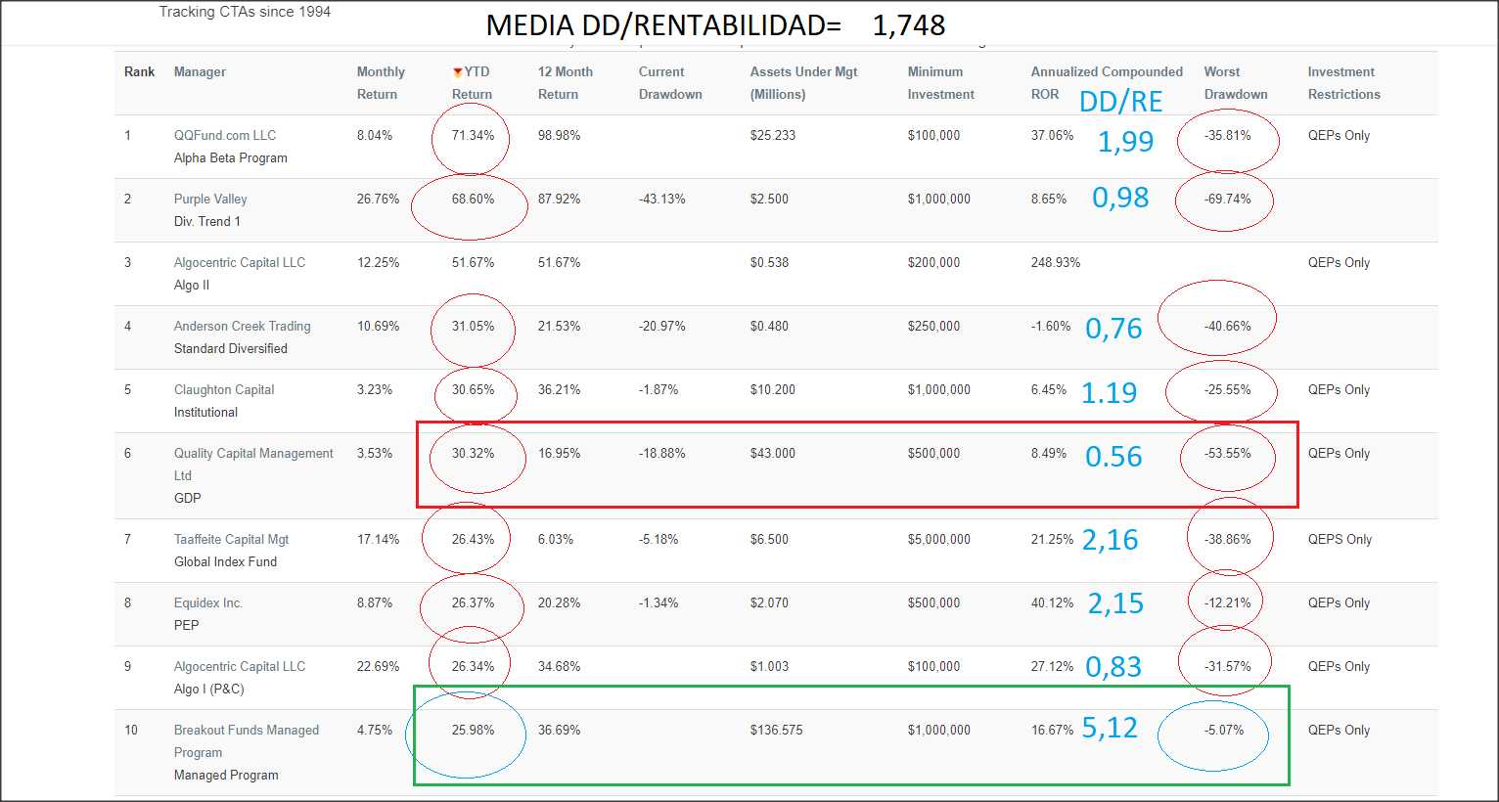Open QQFund.com LLC manager page
This screenshot has height=802, width=1499.
(x=225, y=136)
